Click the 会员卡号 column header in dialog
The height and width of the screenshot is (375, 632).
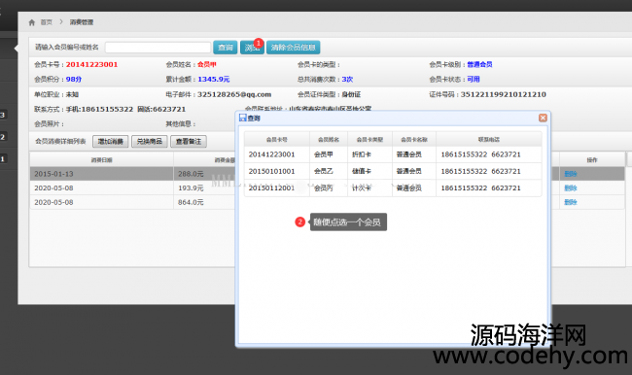pos(277,140)
